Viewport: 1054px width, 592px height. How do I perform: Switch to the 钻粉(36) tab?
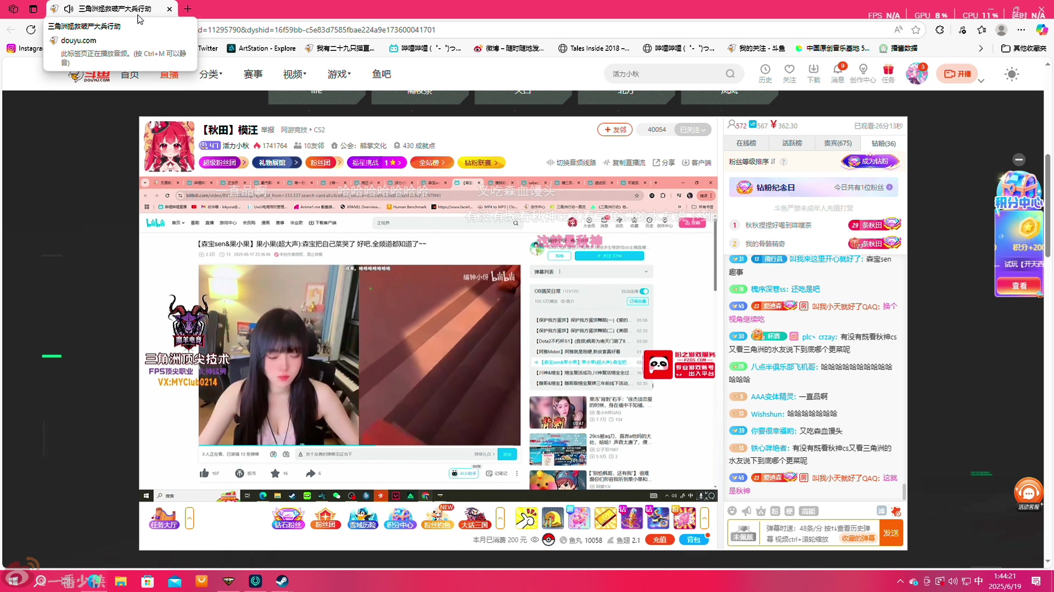pos(884,143)
